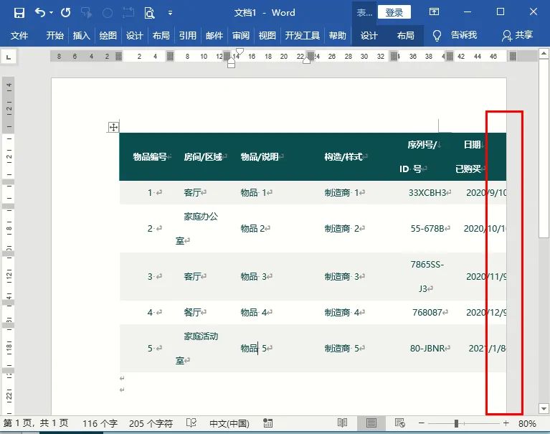Switch to the 邮件 tab
550x434 pixels.
click(214, 35)
